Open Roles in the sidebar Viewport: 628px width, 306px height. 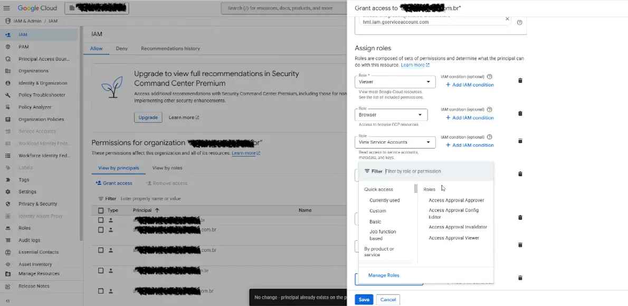pyautogui.click(x=24, y=228)
